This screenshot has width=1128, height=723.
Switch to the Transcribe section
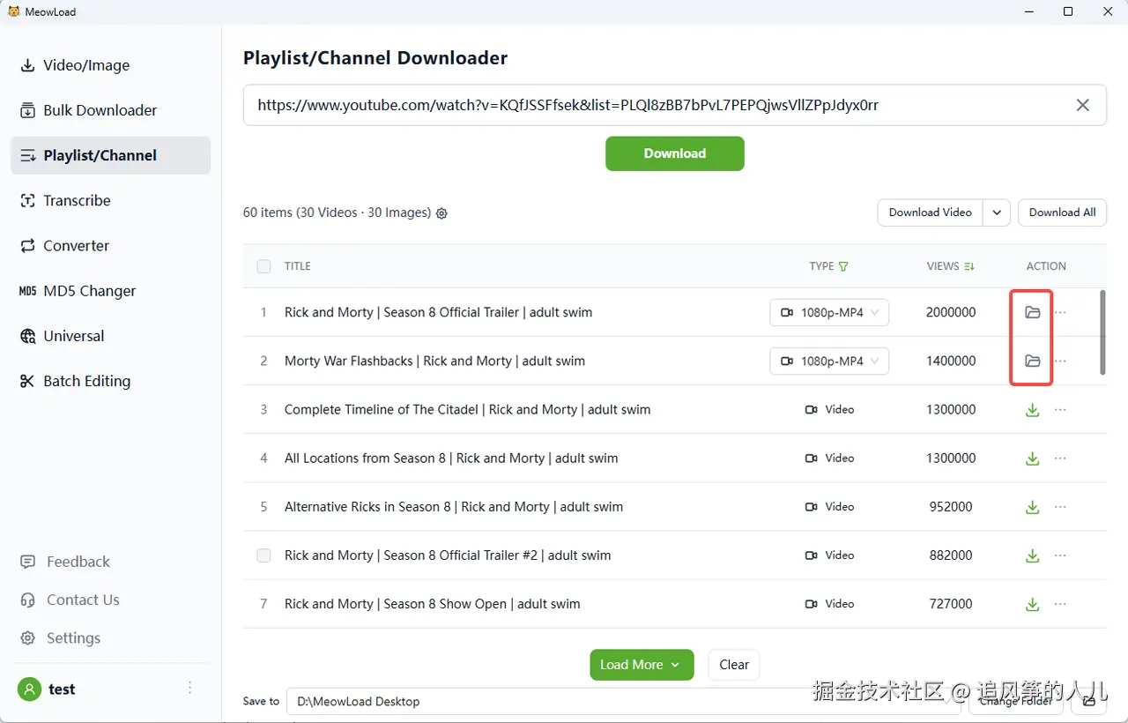pos(110,200)
